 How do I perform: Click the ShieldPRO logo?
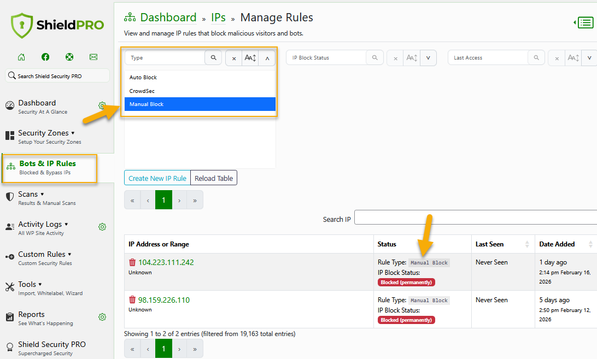(x=57, y=25)
